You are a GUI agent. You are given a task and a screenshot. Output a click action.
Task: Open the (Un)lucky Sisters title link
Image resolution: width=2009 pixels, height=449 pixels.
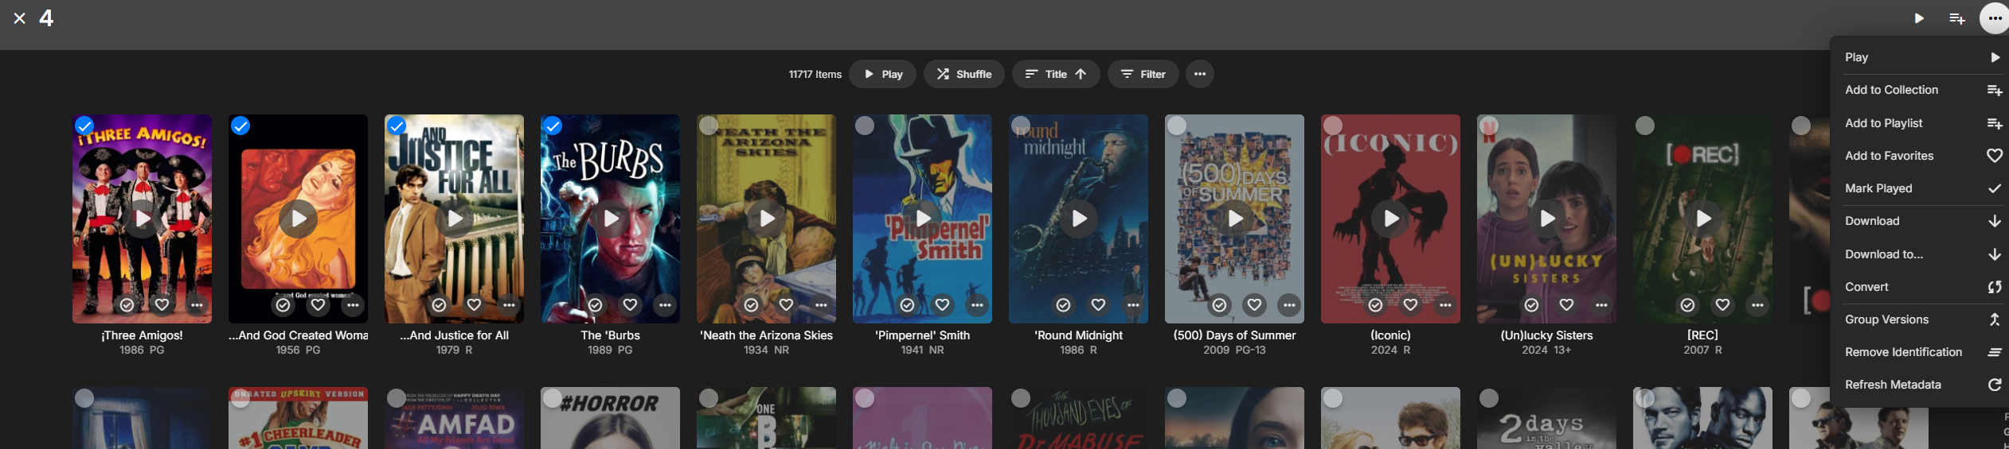[1547, 335]
